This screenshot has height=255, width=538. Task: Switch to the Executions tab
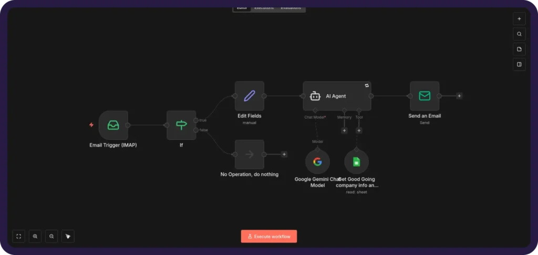coord(264,8)
